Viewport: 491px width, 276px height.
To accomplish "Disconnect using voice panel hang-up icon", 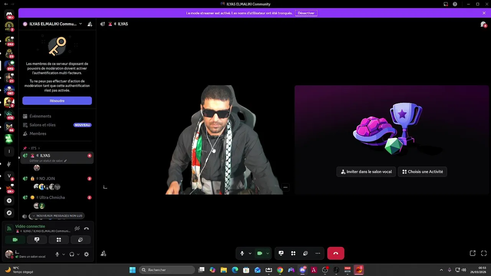I will click(86, 228).
